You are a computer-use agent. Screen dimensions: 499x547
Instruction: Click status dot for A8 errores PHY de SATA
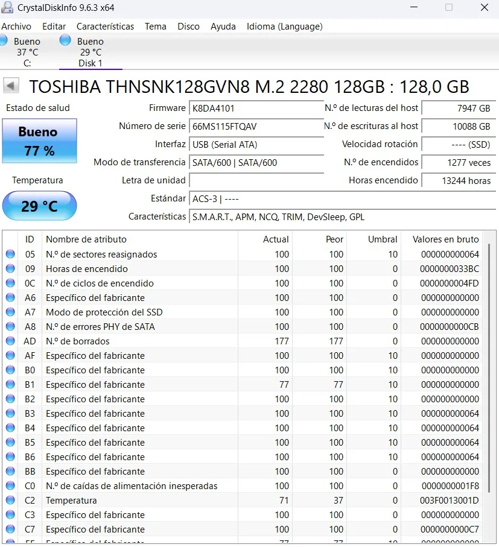10,326
